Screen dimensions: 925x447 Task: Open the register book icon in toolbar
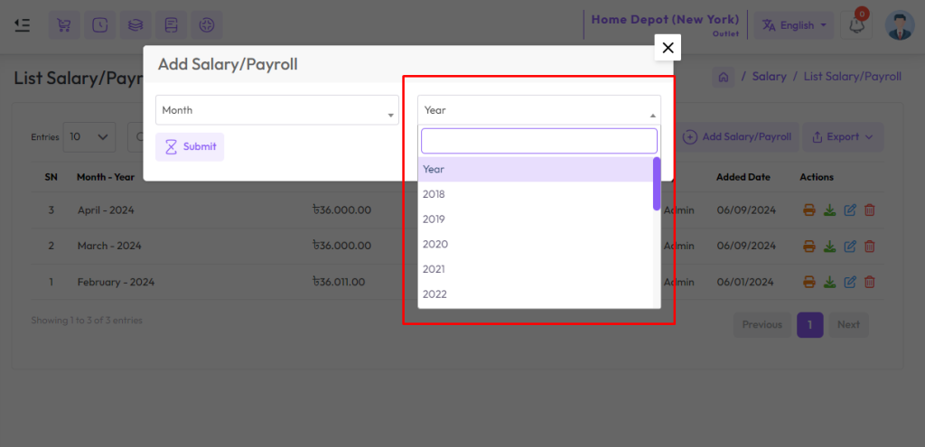point(171,25)
